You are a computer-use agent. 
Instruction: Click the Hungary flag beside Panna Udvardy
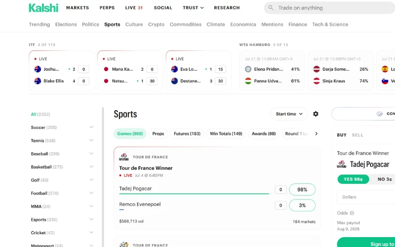248,81
